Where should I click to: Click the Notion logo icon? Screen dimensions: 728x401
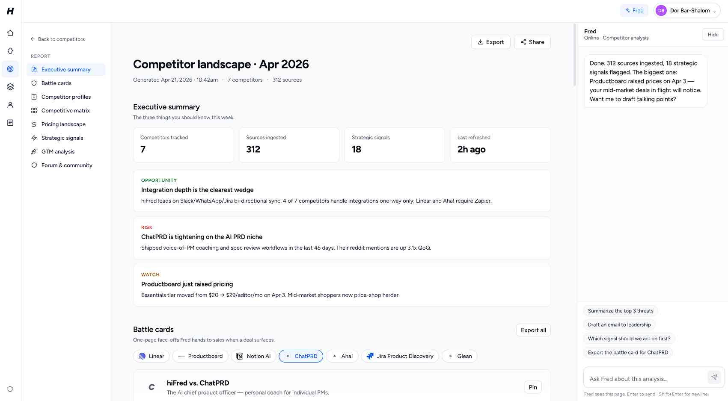point(240,356)
